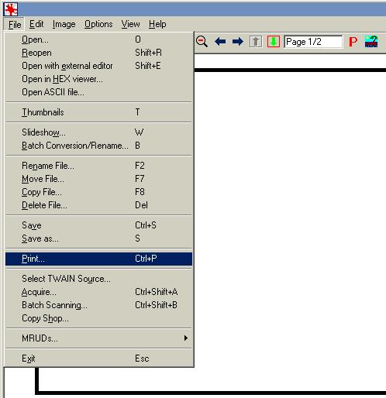The width and height of the screenshot is (386, 398).
Task: Open the Edit menu
Action: 36,24
